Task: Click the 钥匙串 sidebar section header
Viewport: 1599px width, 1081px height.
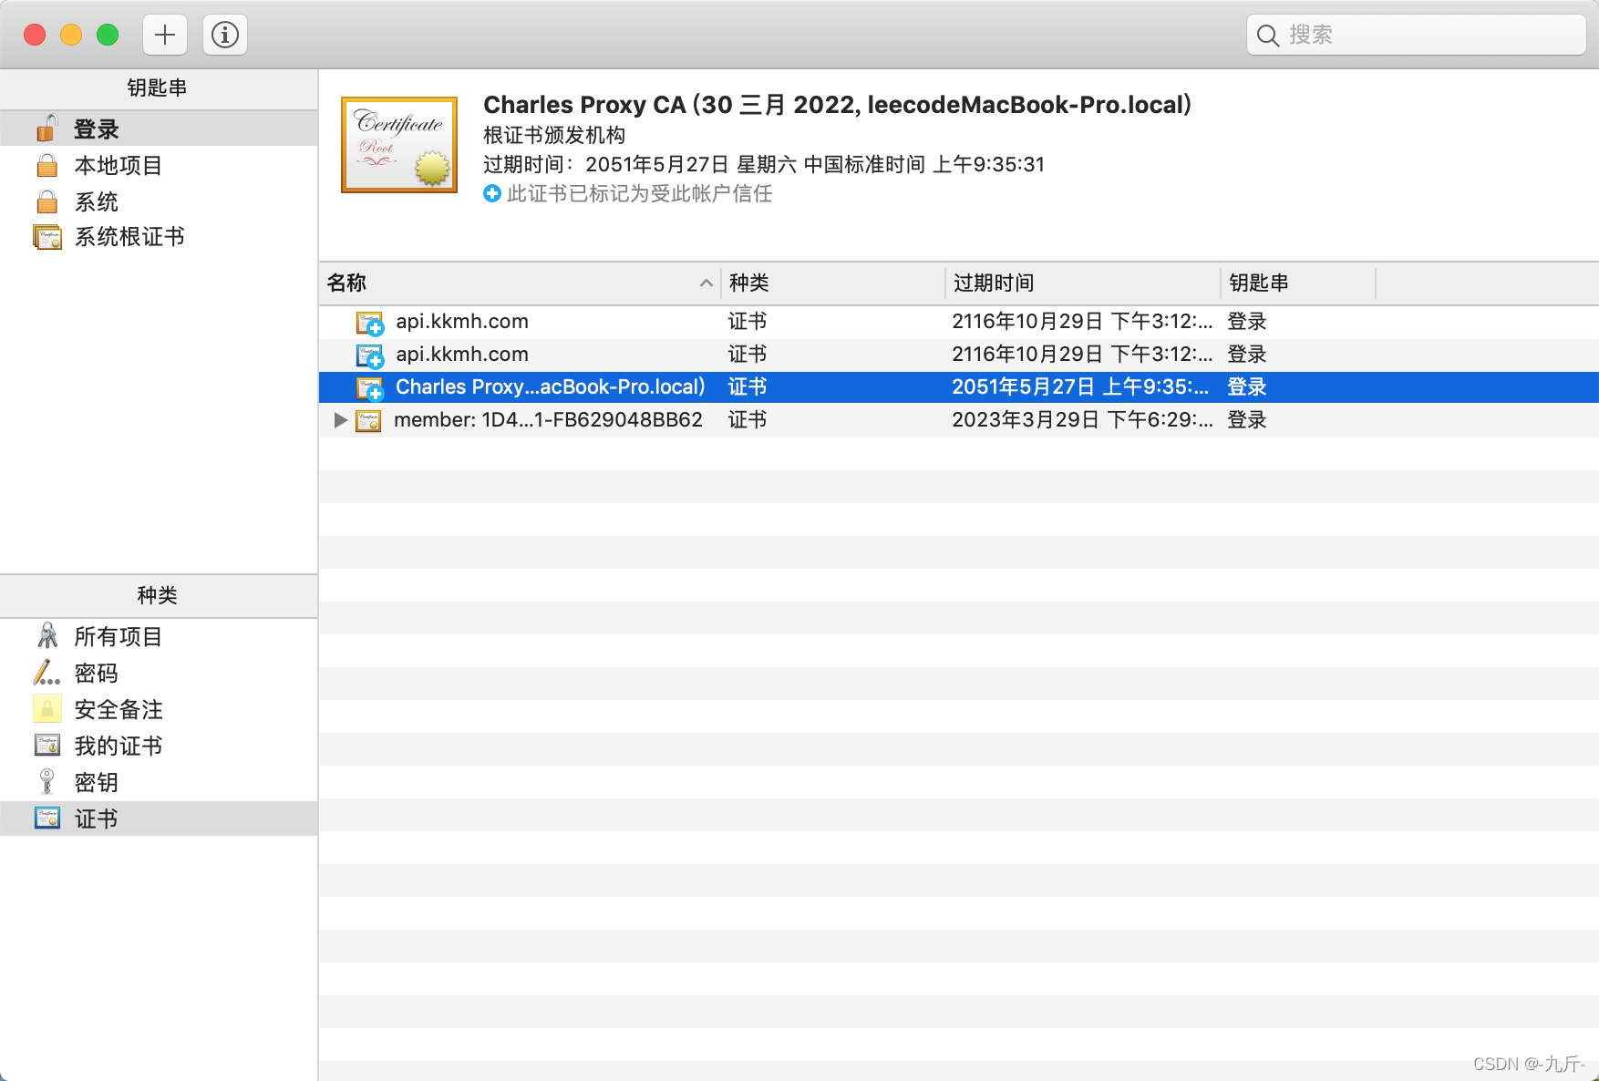Action: pos(158,88)
